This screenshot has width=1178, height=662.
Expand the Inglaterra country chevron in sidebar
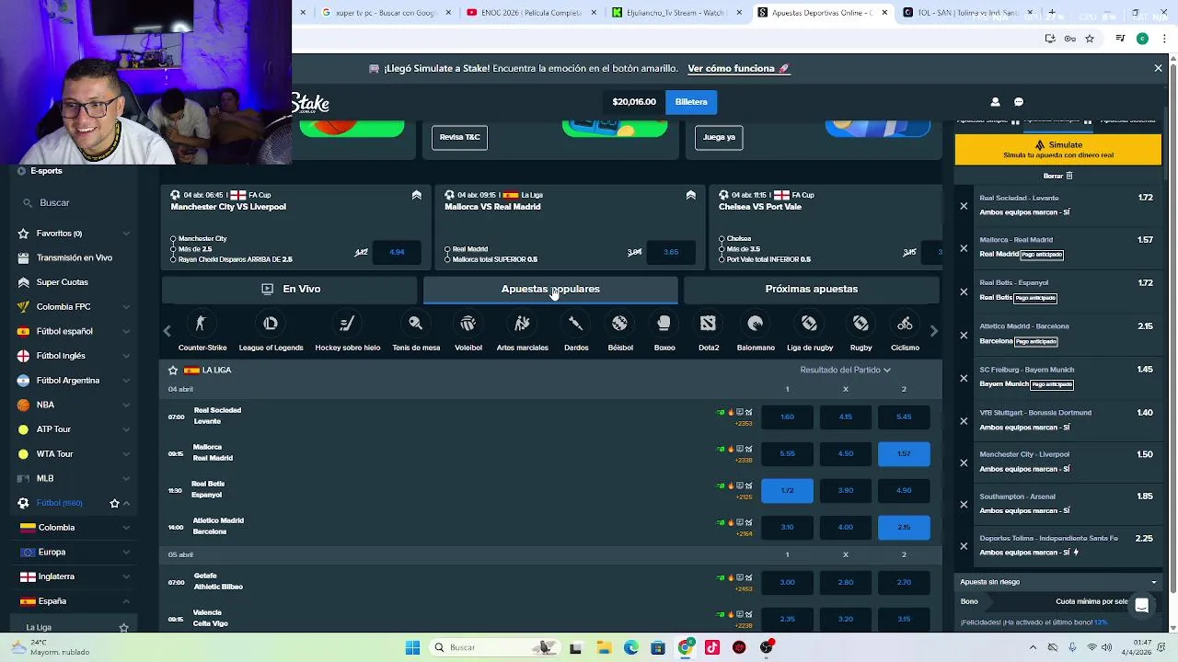(126, 576)
